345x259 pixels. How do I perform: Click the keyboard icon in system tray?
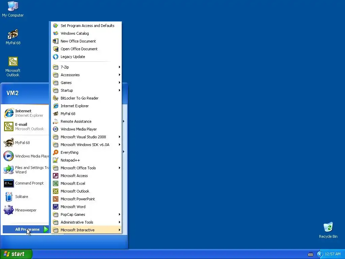310,254
